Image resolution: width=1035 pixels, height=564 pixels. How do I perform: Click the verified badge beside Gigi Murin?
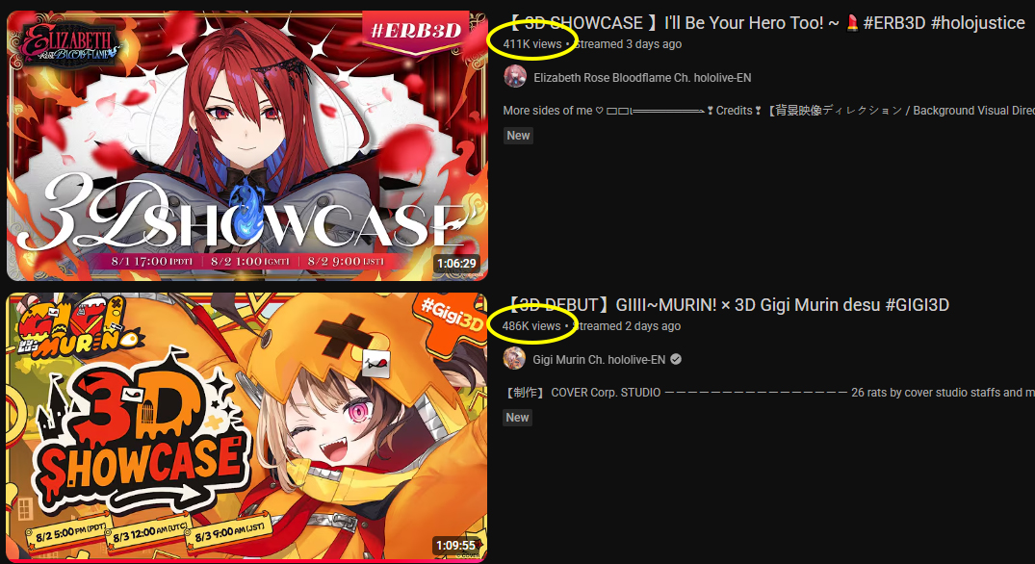coord(676,360)
